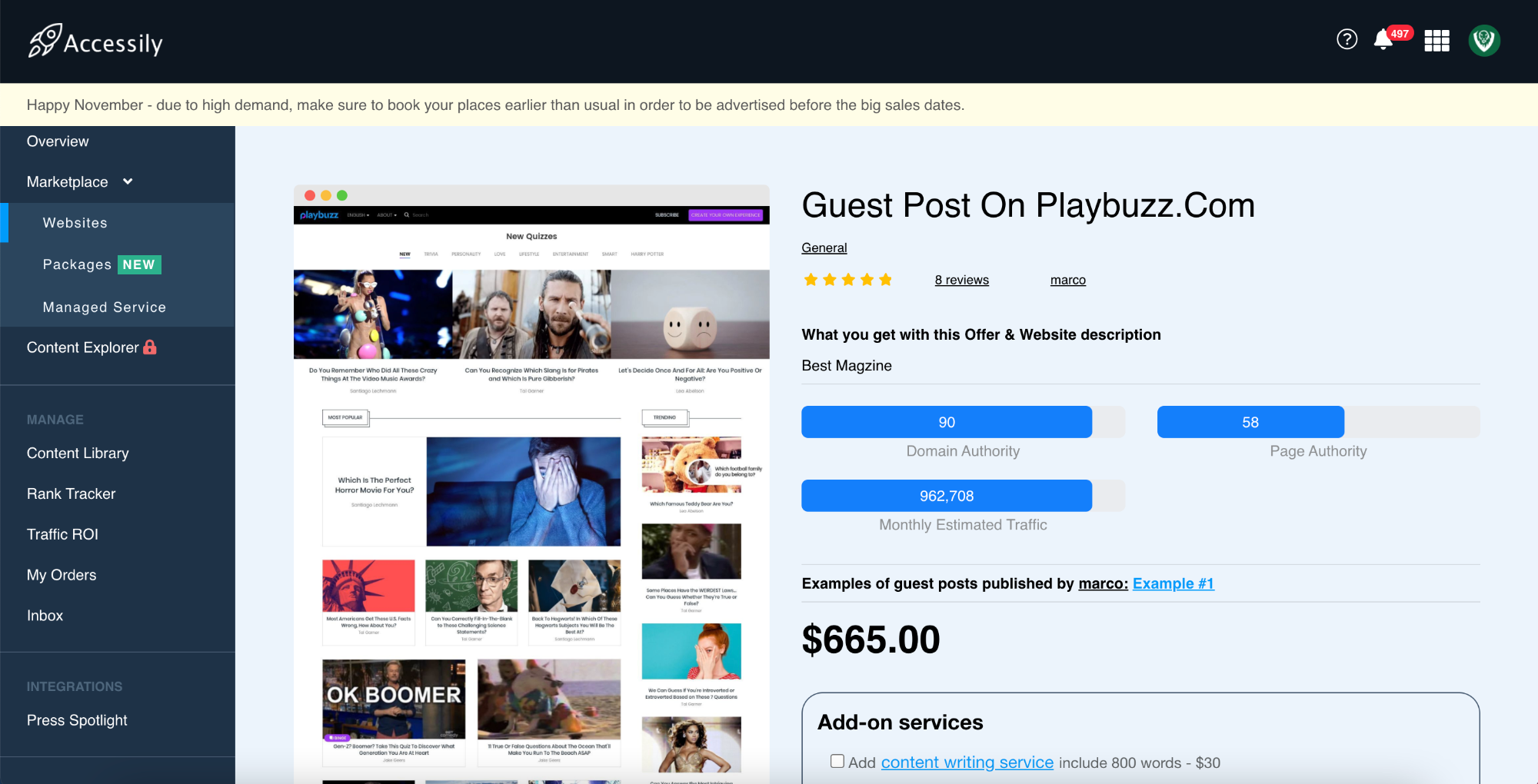Click the Accessily rocket logo
The height and width of the screenshot is (784, 1538).
[x=95, y=41]
